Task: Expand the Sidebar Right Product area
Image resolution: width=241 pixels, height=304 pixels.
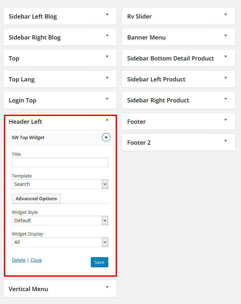Action: (178, 100)
